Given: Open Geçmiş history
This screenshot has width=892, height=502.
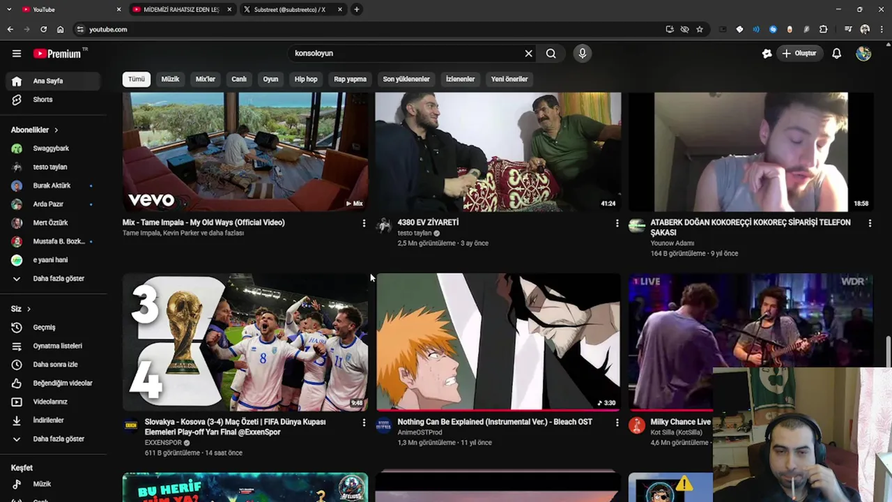Looking at the screenshot, I should pyautogui.click(x=53, y=328).
